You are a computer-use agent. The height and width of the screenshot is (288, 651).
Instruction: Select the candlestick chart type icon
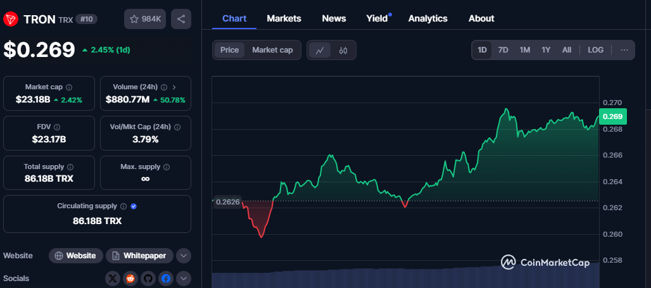click(343, 51)
